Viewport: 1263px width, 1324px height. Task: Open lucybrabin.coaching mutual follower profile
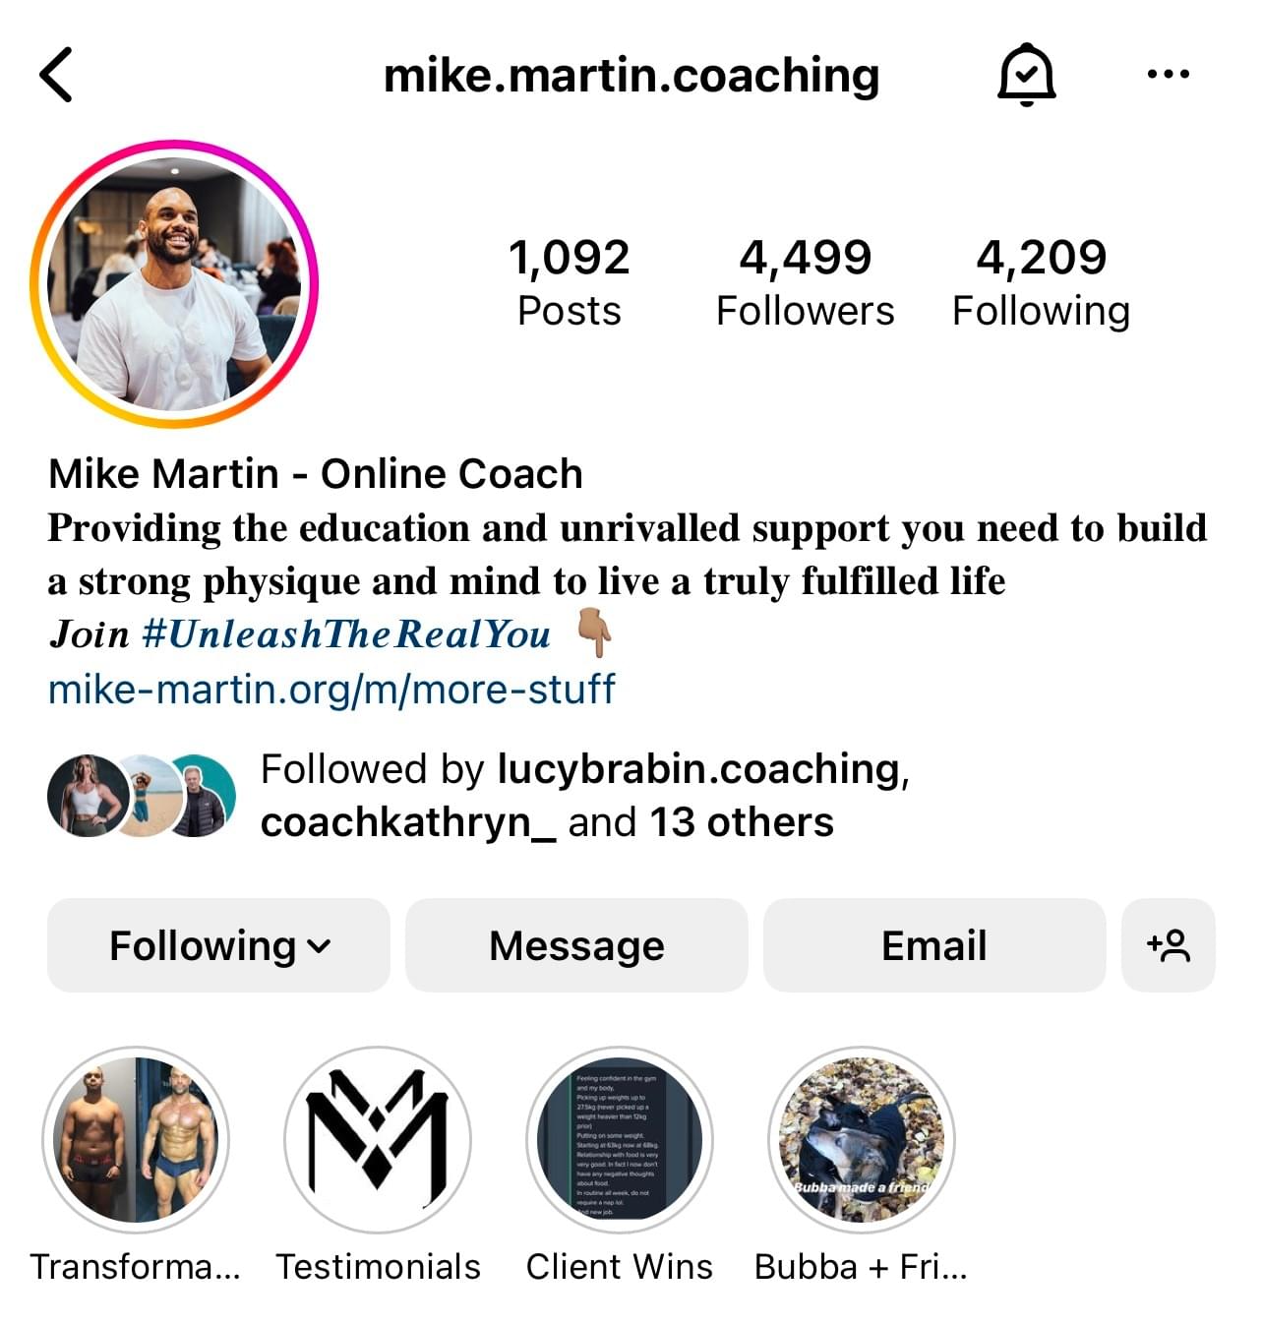(698, 769)
